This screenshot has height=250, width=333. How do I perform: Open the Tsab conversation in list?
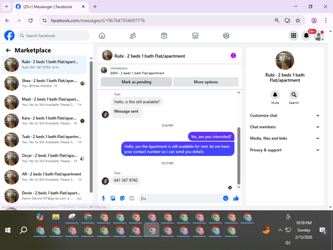45,139
